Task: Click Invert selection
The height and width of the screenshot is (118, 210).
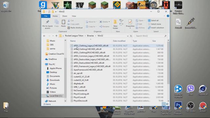Action: pyautogui.click(x=156, y=28)
